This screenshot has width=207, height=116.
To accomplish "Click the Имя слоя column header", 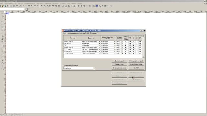I will (72, 38).
